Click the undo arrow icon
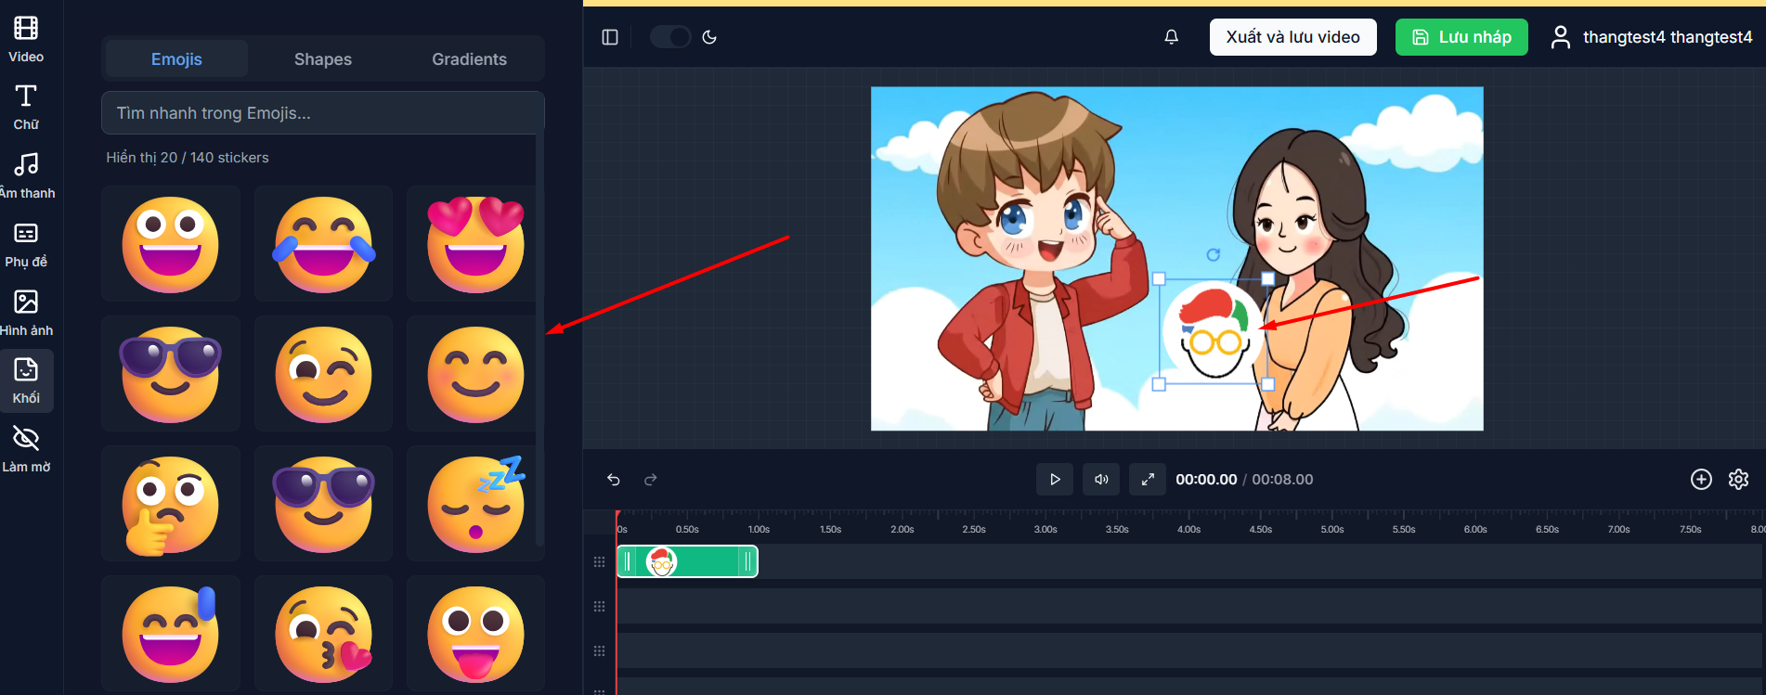This screenshot has height=695, width=1766. (614, 480)
